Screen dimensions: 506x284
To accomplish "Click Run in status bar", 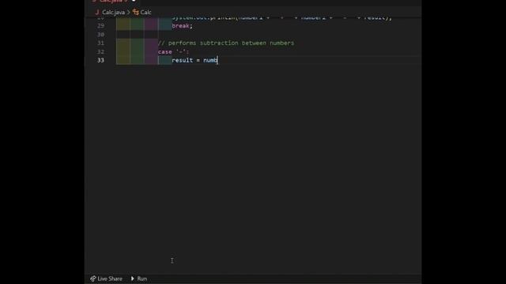I will (x=139, y=278).
